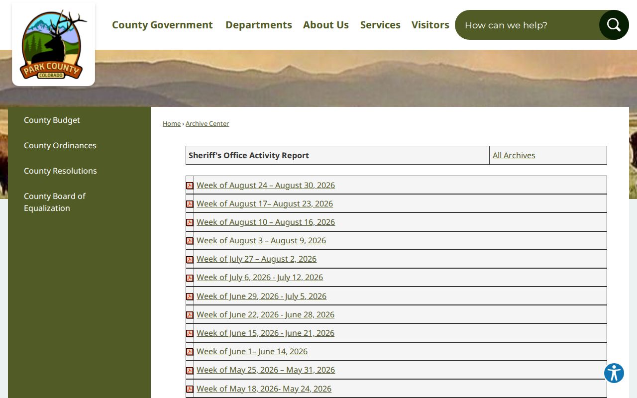
Task: Open Week of June 22, 2026 - June 28, 2026 report
Action: coord(265,314)
